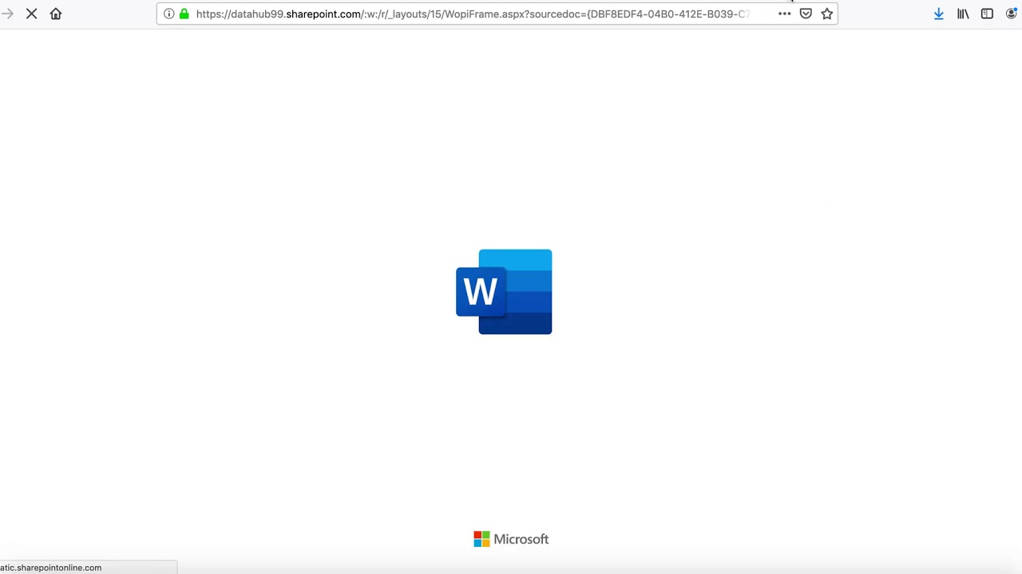Stop the page from loading
1022x574 pixels.
(32, 14)
